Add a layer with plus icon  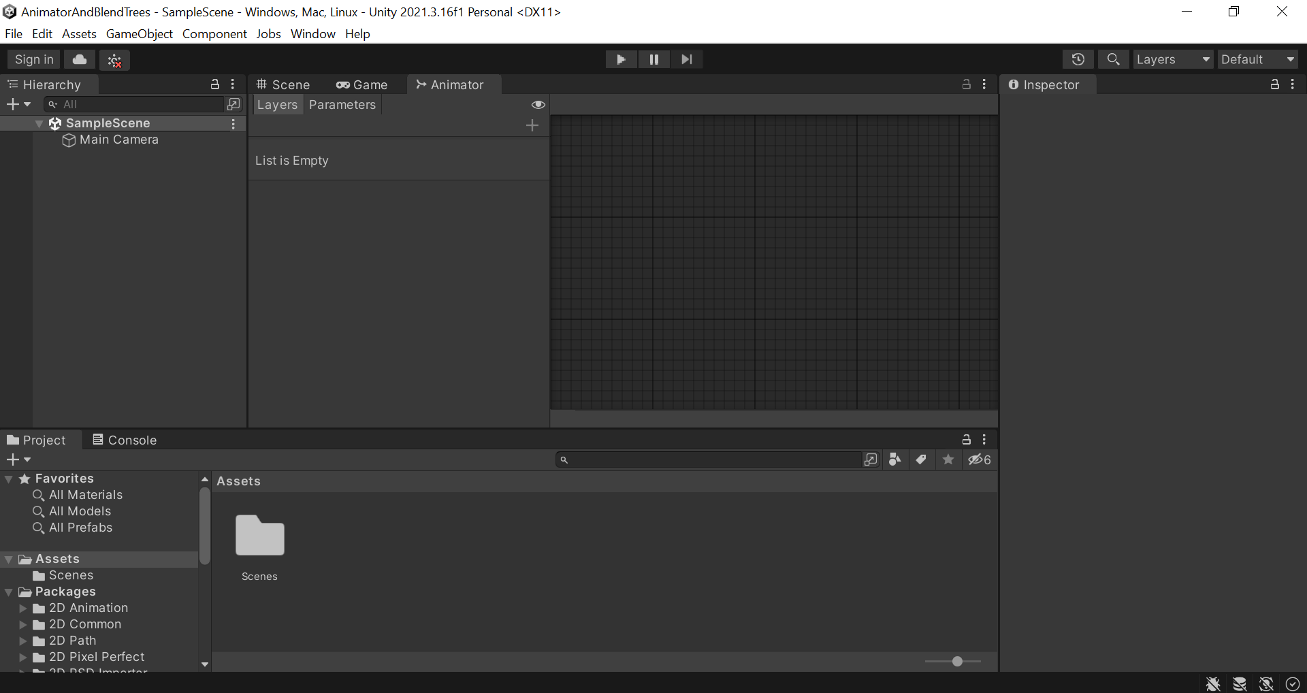point(532,125)
